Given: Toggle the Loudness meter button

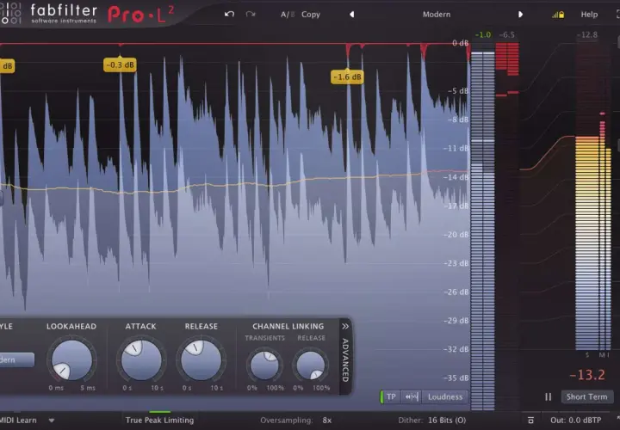Looking at the screenshot, I should pyautogui.click(x=445, y=396).
